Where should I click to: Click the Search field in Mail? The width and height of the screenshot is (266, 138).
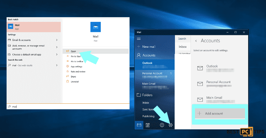coord(183,39)
